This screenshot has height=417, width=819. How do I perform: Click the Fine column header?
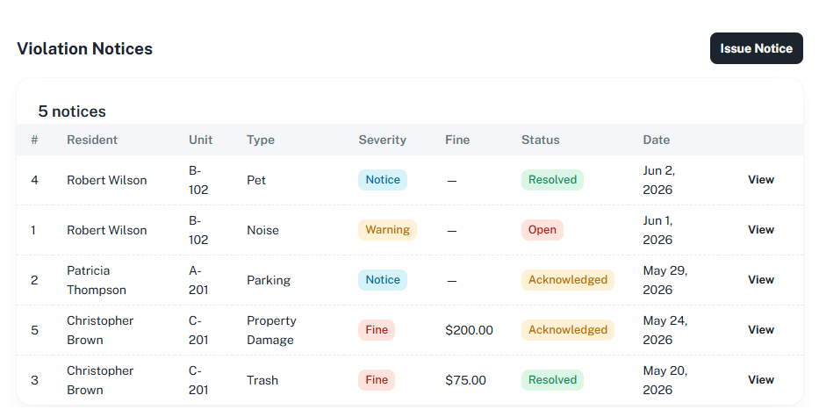click(x=457, y=140)
